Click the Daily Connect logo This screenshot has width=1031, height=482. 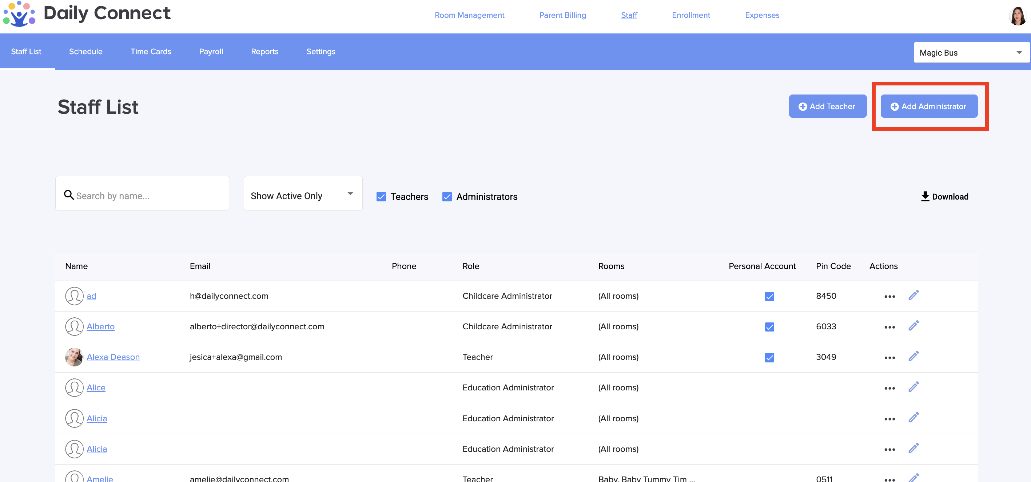[19, 15]
